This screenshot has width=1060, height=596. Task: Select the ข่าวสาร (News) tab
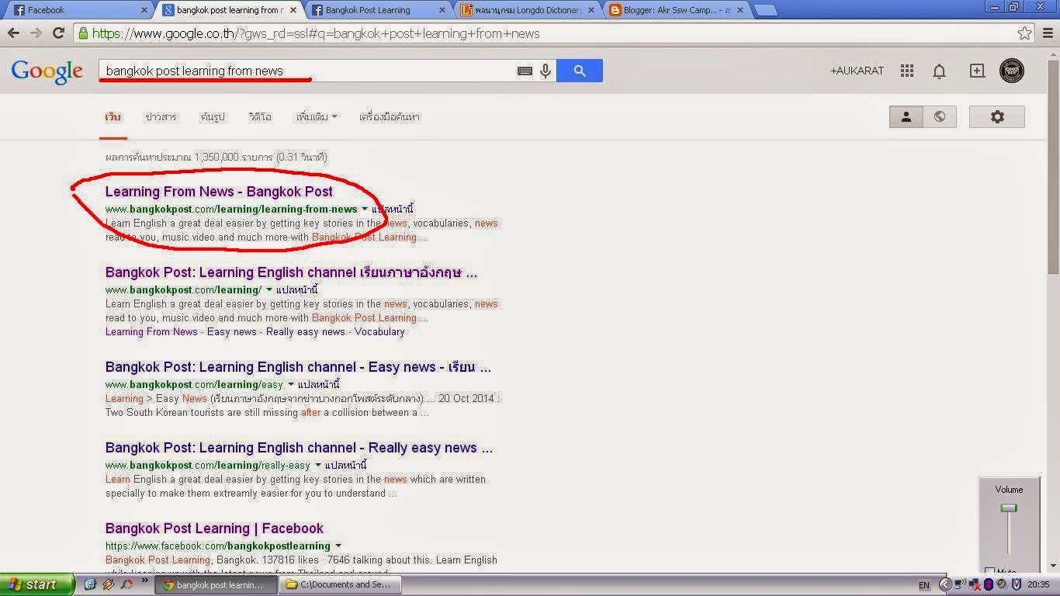(x=161, y=117)
